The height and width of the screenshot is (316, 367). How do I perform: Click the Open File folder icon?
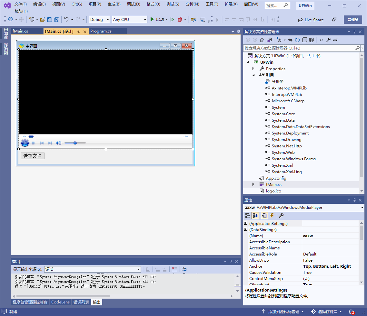click(42, 20)
